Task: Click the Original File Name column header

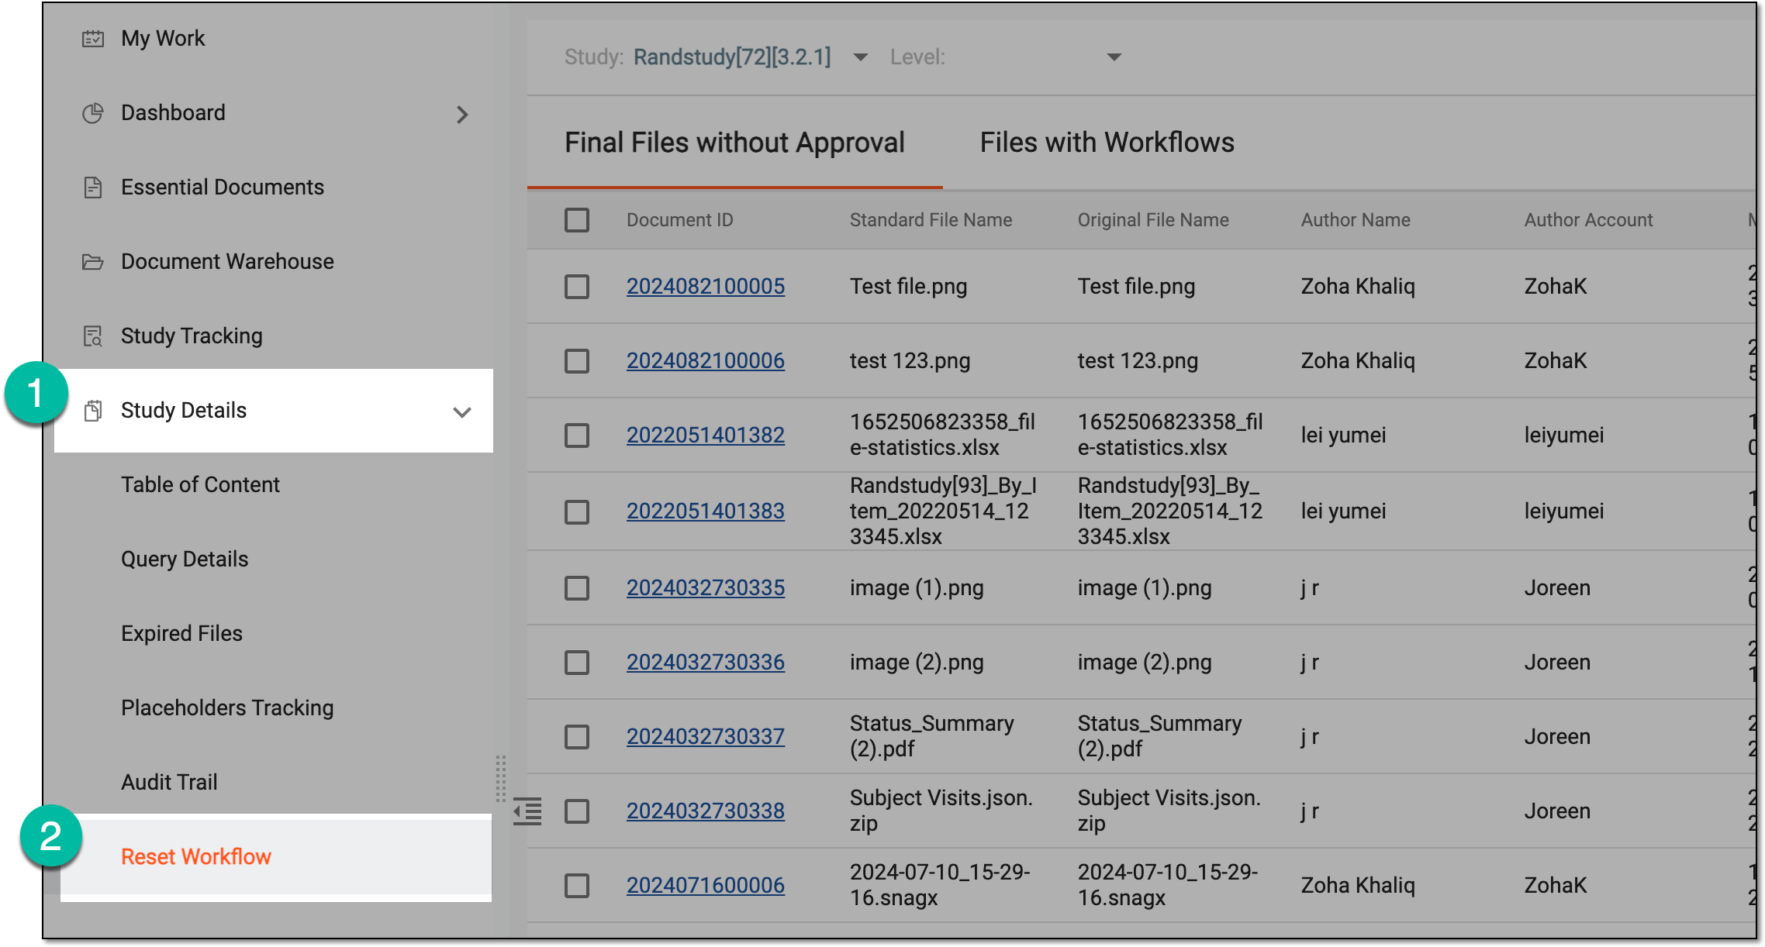Action: click(1153, 220)
